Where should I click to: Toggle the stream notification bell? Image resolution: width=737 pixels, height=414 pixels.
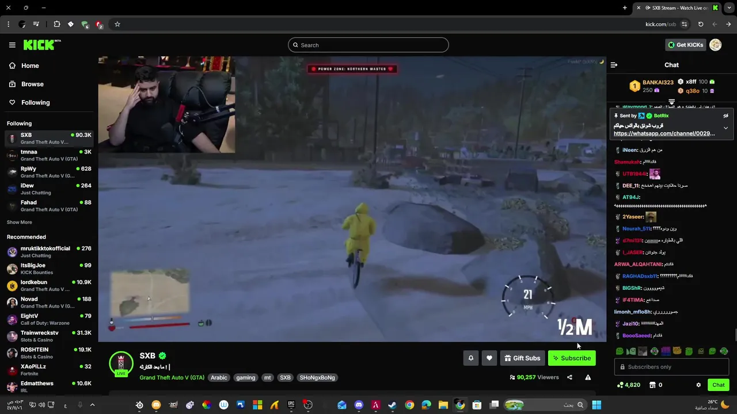pyautogui.click(x=471, y=358)
